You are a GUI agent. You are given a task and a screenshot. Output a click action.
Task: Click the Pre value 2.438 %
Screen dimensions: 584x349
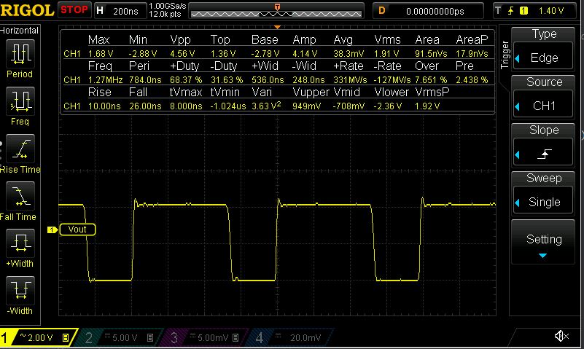pos(472,80)
